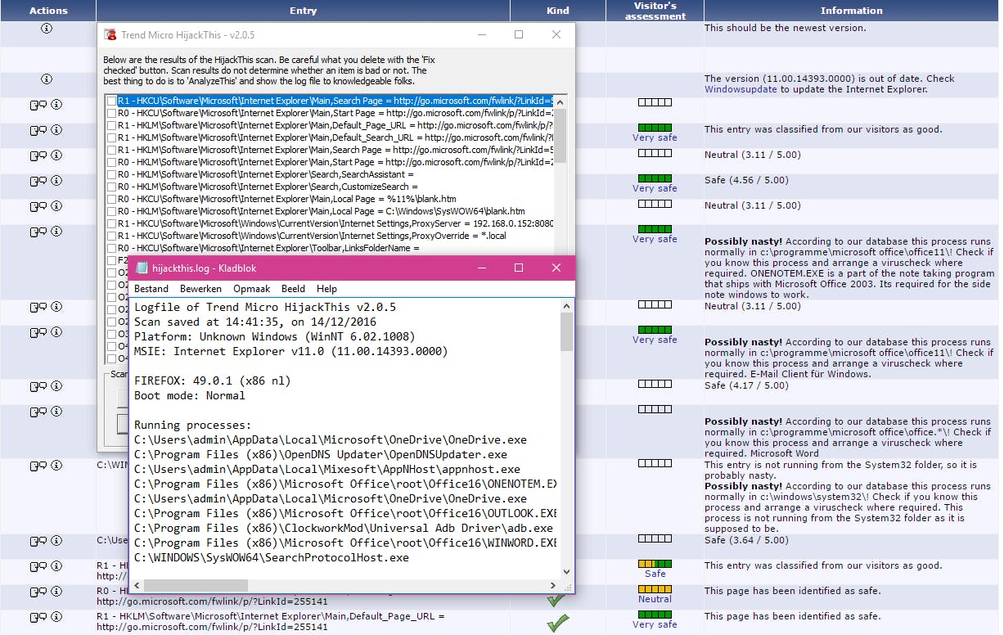Check the R1 HKLM Default_Search_URL entry in HijackThis
Screen dimensions: 1004x635
(x=111, y=137)
